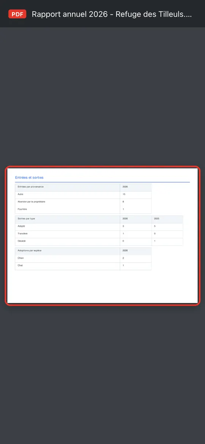Click value 15 in the Autre row
The width and height of the screenshot is (205, 444).
124,194
